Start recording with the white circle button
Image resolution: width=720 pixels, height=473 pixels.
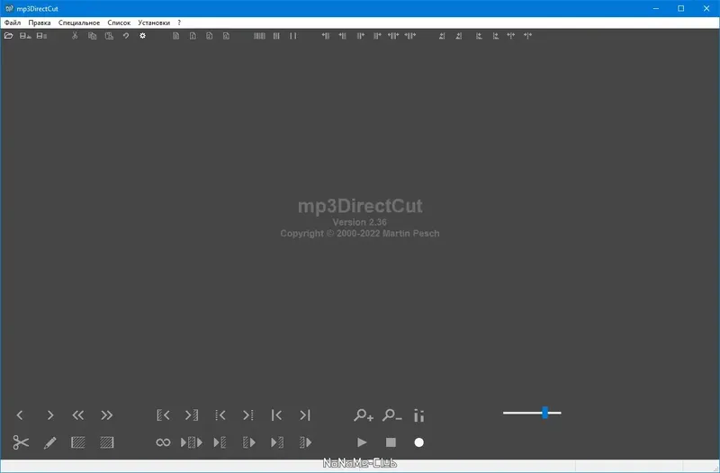click(418, 442)
